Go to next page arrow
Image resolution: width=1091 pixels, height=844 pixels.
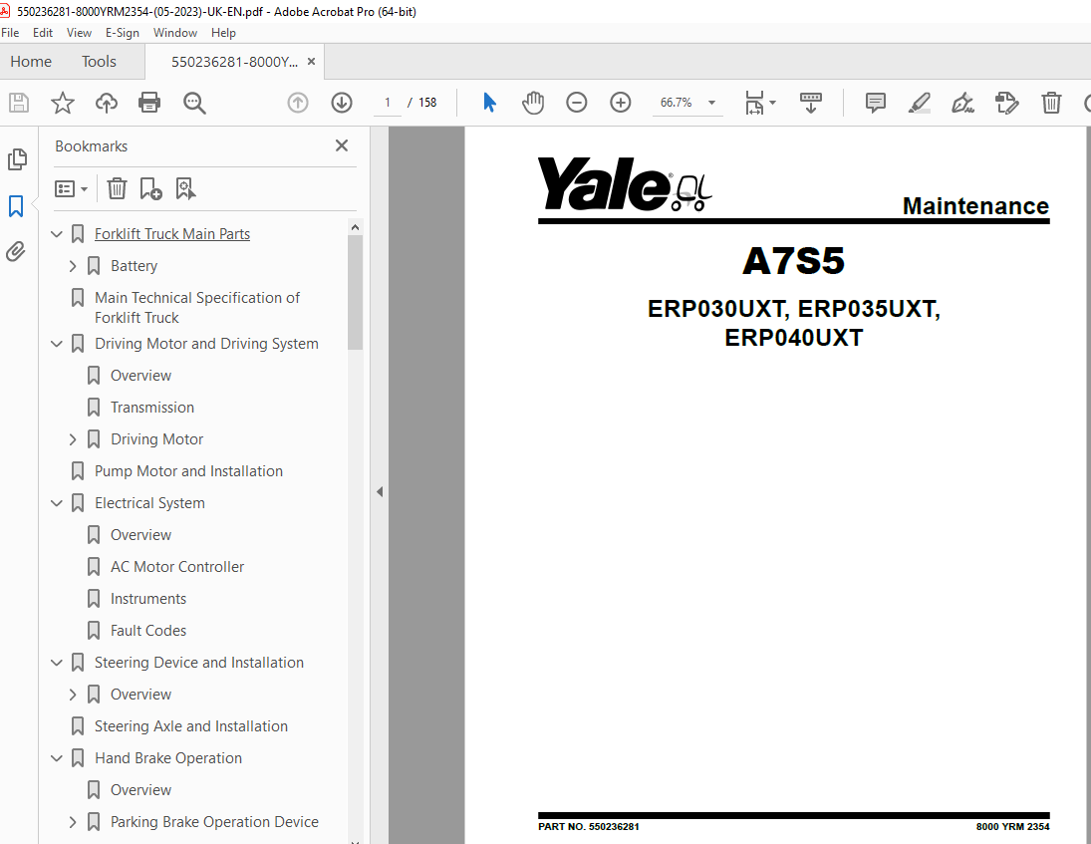pos(342,103)
